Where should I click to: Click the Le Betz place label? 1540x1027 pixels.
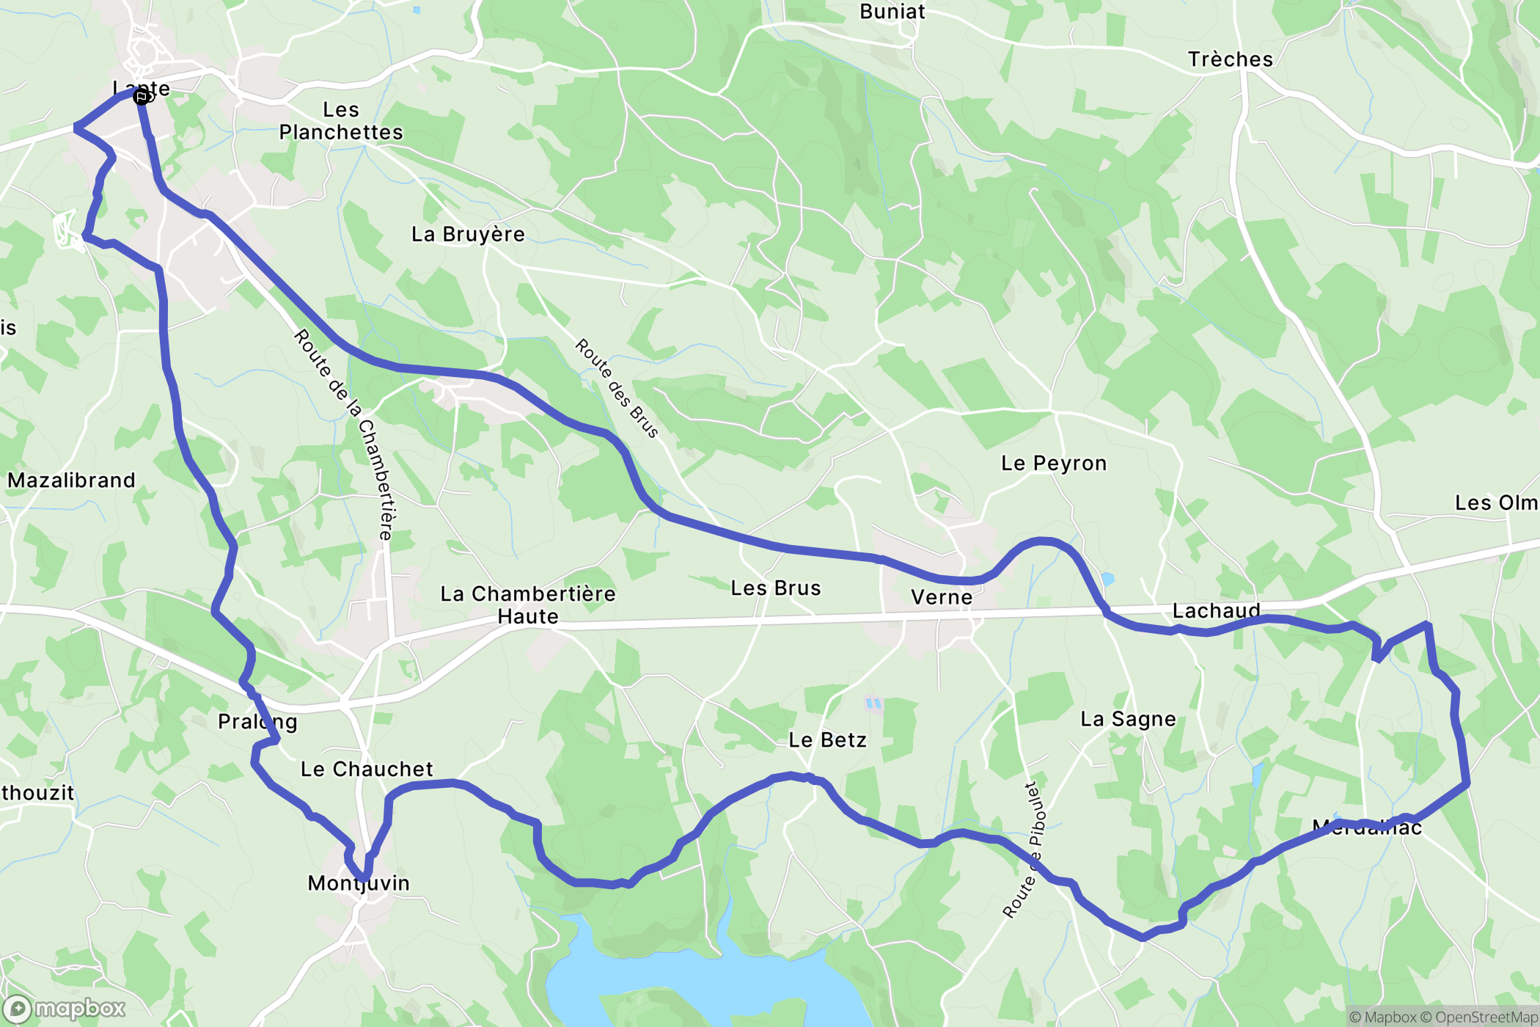[828, 740]
